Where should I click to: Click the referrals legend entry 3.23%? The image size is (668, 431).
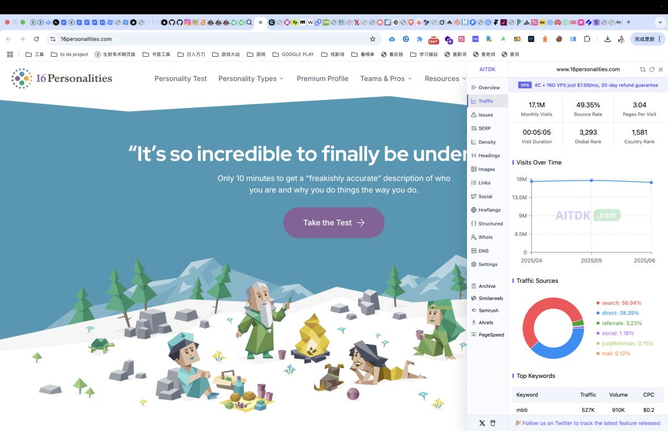[x=619, y=324]
